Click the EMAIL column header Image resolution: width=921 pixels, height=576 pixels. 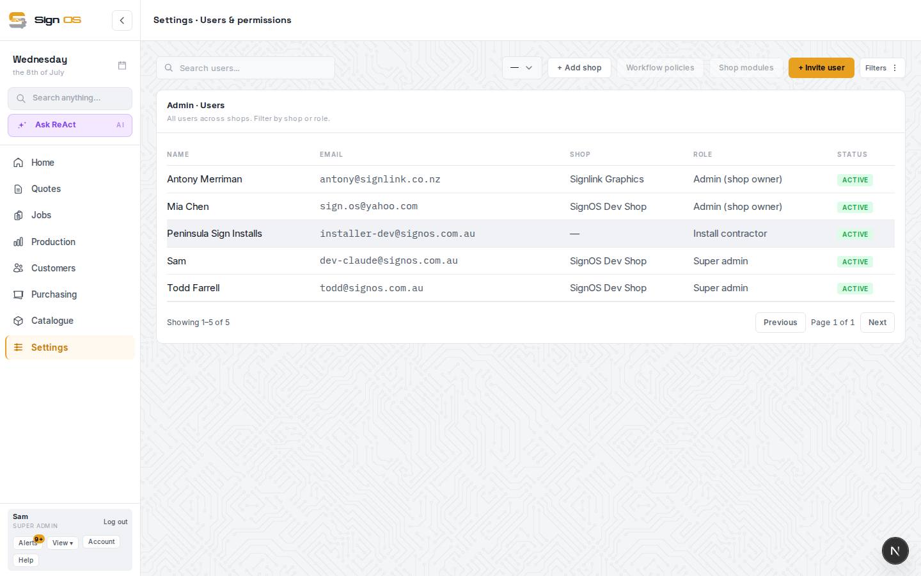[x=331, y=154]
